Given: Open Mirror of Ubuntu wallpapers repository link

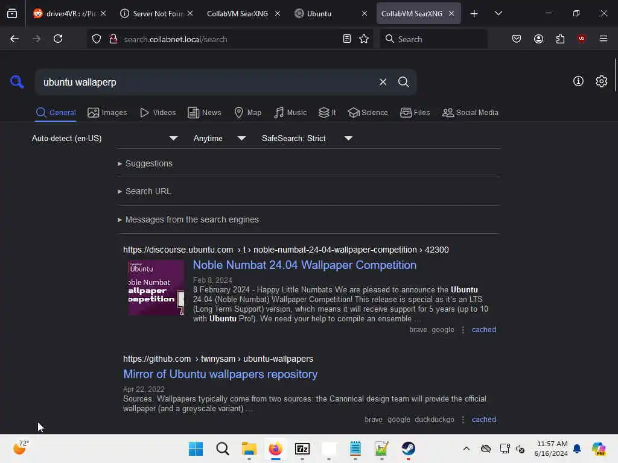Looking at the screenshot, I should coord(220,374).
